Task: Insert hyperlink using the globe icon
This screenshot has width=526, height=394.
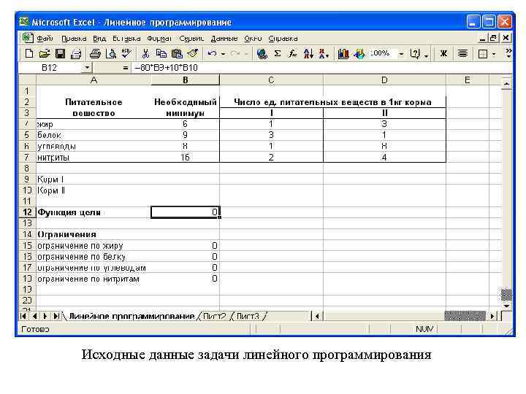Action: 262,53
